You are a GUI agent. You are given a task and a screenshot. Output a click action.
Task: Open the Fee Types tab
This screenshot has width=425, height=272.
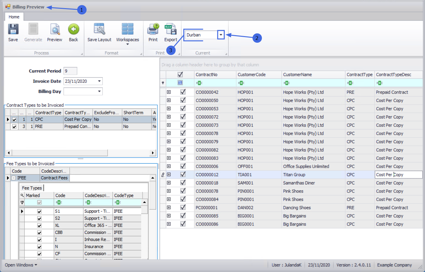[x=32, y=188]
